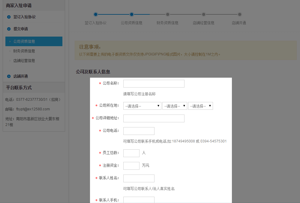
Task: Open the city dropdown (second 请选择)
Action: point(175,106)
